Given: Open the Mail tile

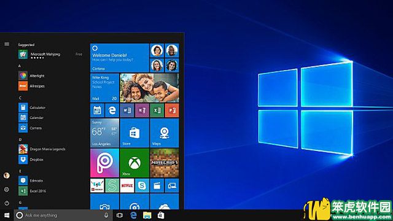Looking at the screenshot, I should click(x=104, y=88).
